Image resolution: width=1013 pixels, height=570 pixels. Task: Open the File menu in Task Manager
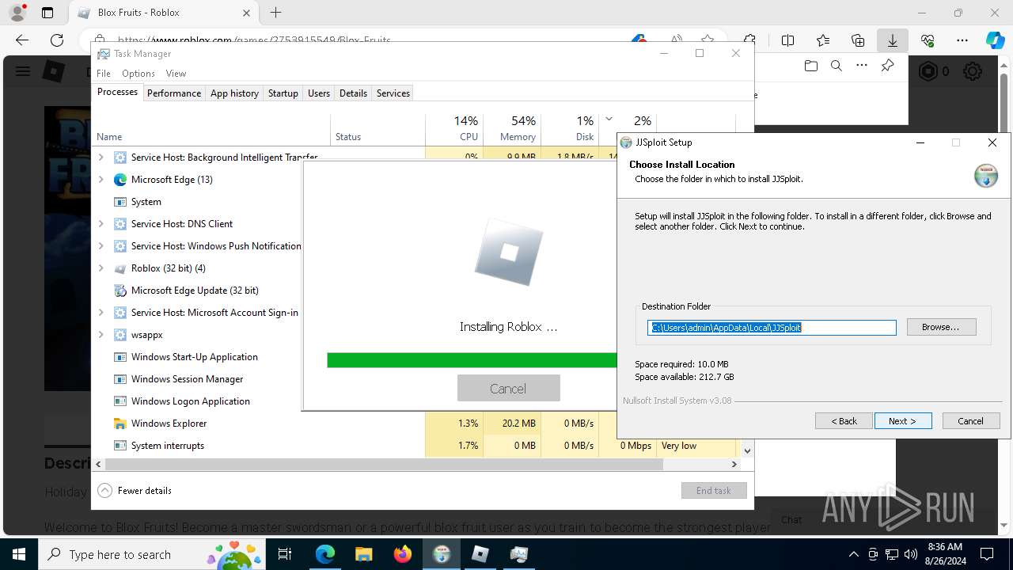[x=104, y=74]
